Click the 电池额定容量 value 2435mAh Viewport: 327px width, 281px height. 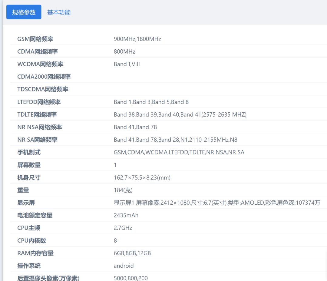(126, 215)
